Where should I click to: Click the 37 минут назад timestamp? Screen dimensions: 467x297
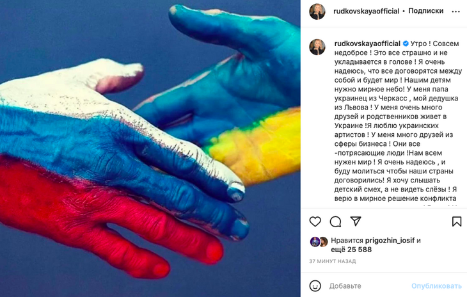(333, 261)
